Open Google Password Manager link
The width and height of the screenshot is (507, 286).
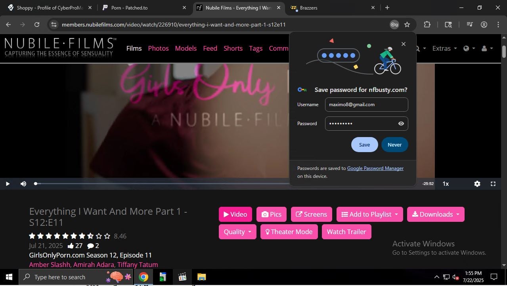click(375, 168)
